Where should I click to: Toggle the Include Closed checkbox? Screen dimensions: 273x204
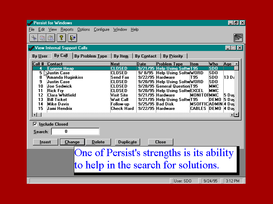35,124
